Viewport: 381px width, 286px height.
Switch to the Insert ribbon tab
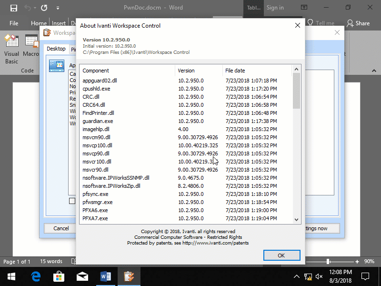(59, 23)
